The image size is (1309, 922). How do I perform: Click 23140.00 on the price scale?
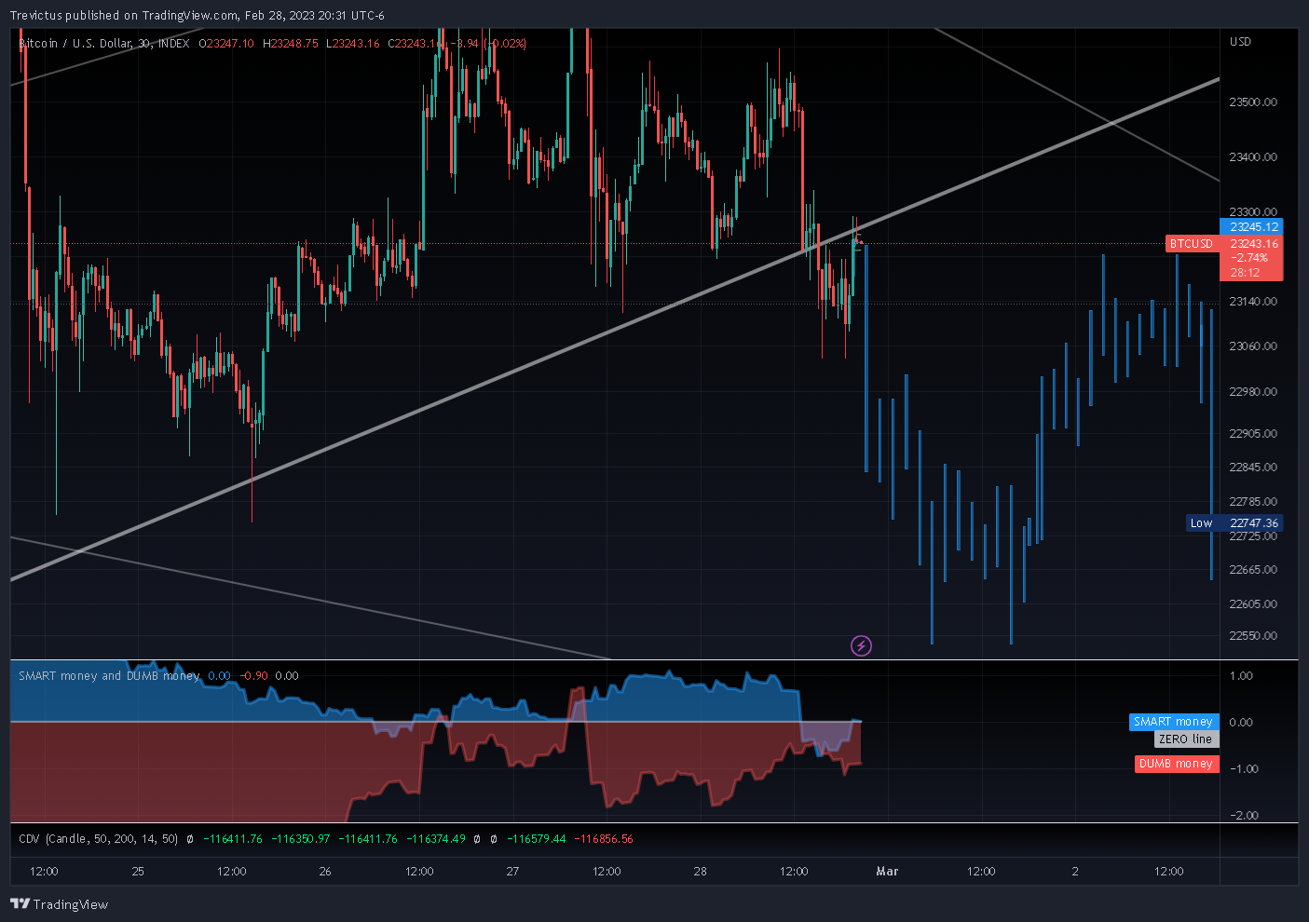(x=1253, y=302)
